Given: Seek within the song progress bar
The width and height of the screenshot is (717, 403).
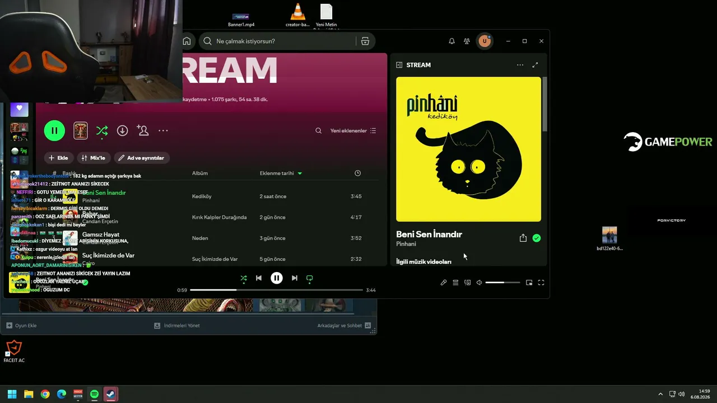Looking at the screenshot, I should [277, 290].
